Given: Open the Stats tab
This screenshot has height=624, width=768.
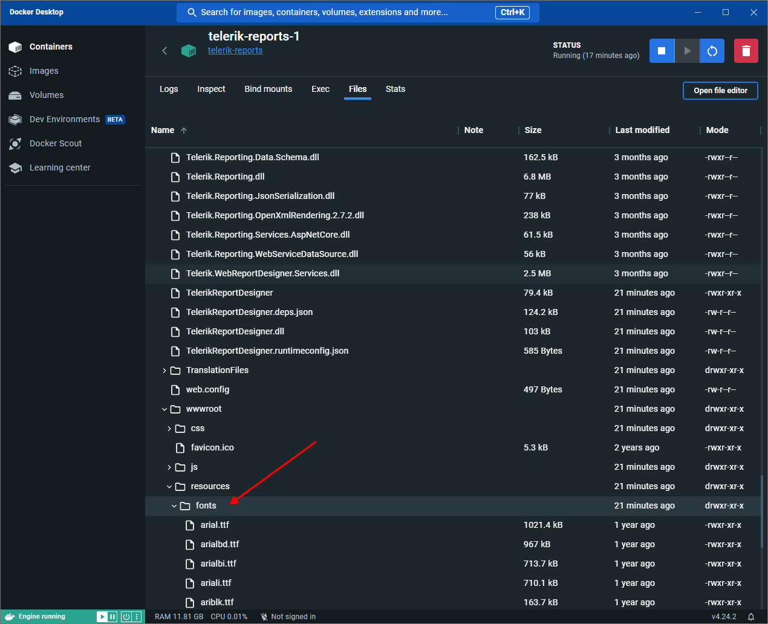Looking at the screenshot, I should pyautogui.click(x=395, y=89).
